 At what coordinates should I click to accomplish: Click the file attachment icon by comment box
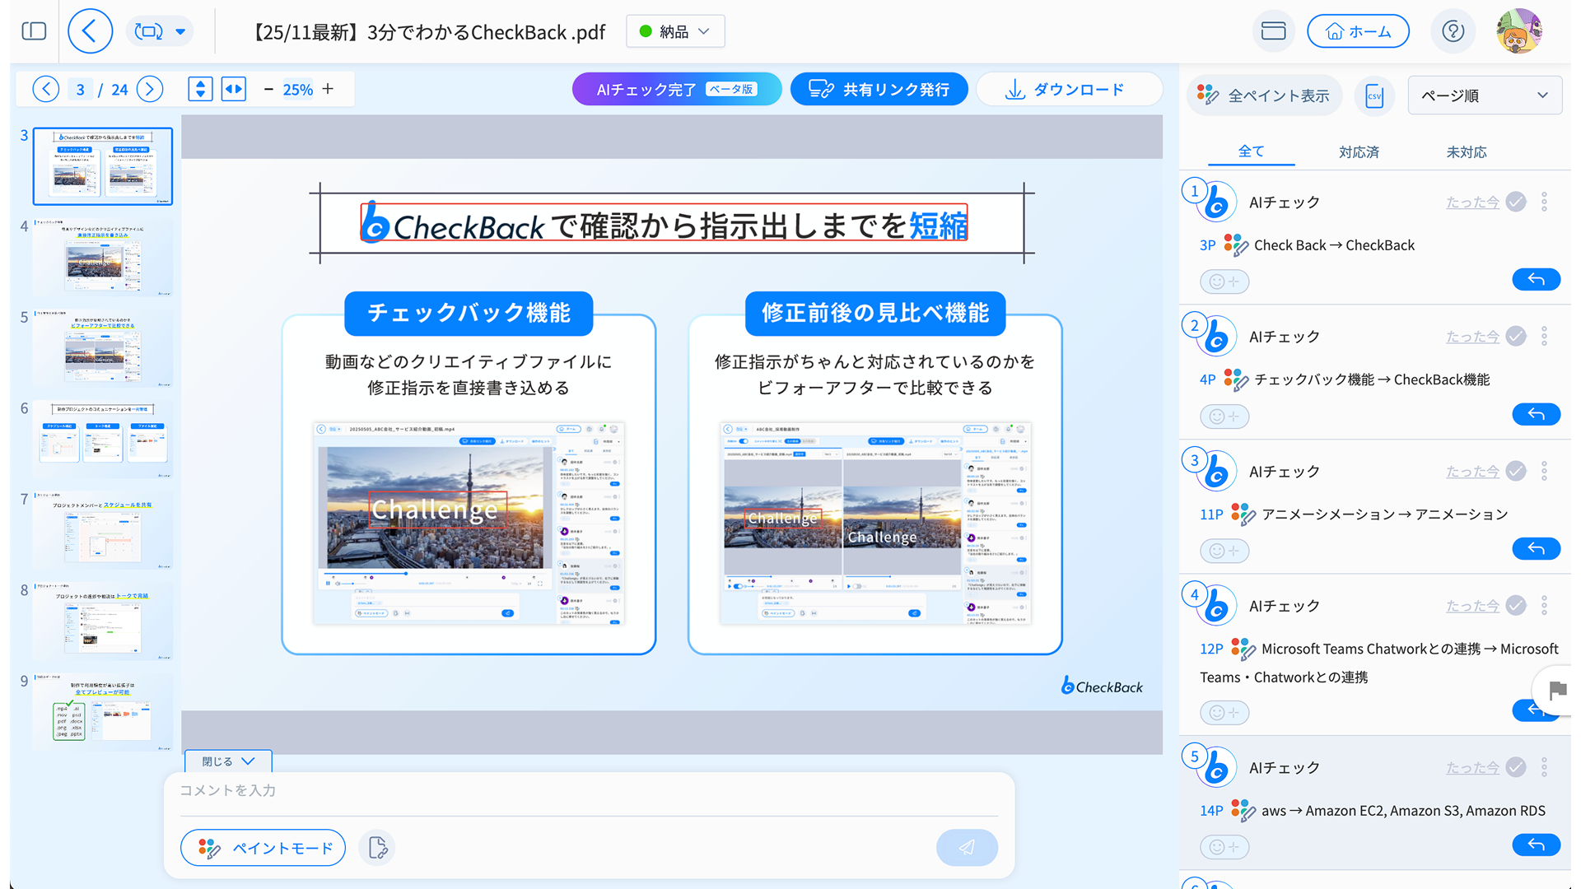(x=377, y=847)
